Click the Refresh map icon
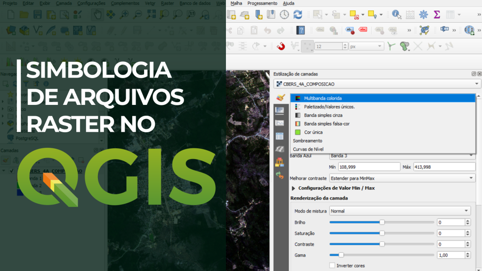Image resolution: width=482 pixels, height=271 pixels. tap(298, 15)
